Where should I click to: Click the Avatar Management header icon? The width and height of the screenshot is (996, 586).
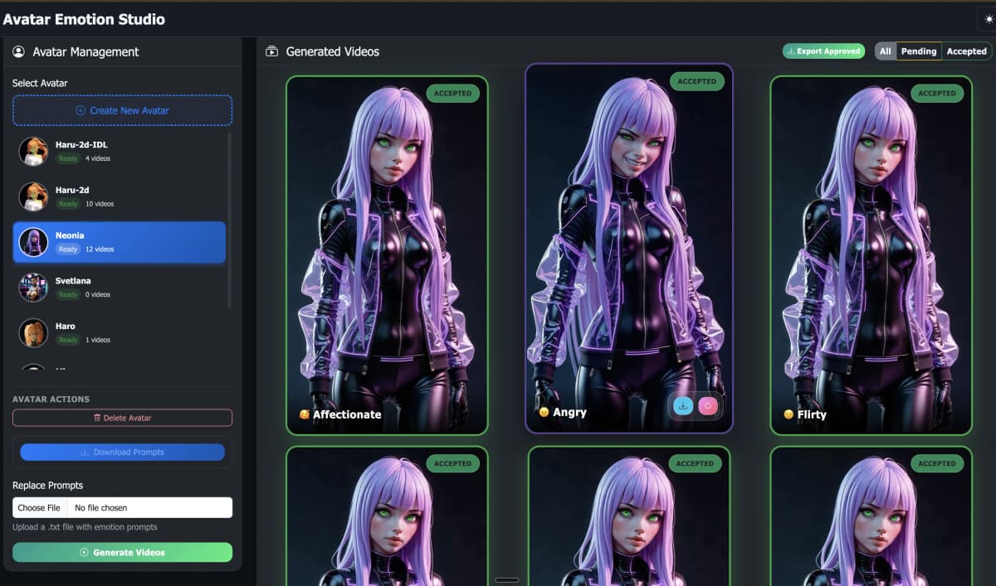18,52
